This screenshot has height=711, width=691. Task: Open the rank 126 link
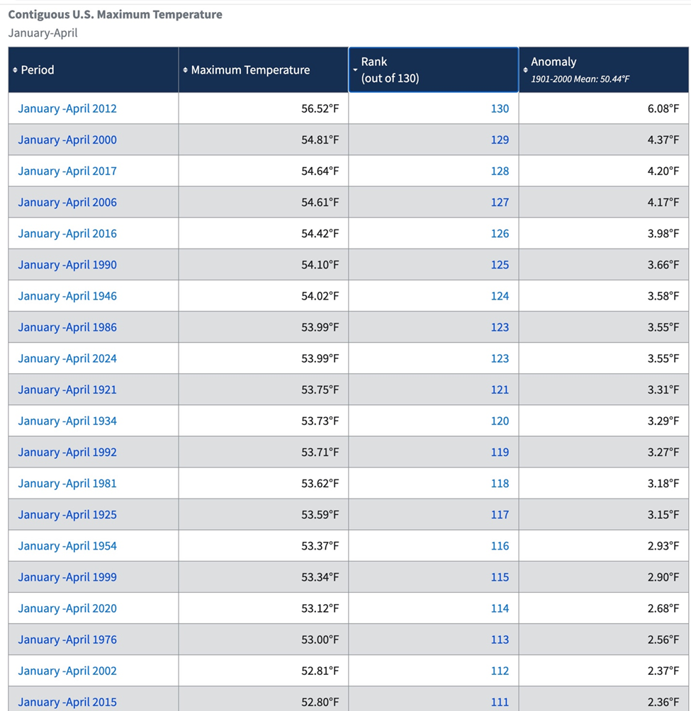pyautogui.click(x=500, y=234)
